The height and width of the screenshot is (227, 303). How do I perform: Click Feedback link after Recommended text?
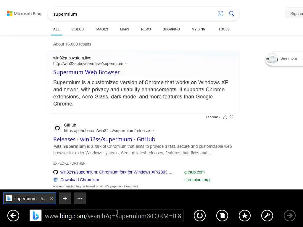[131, 186]
